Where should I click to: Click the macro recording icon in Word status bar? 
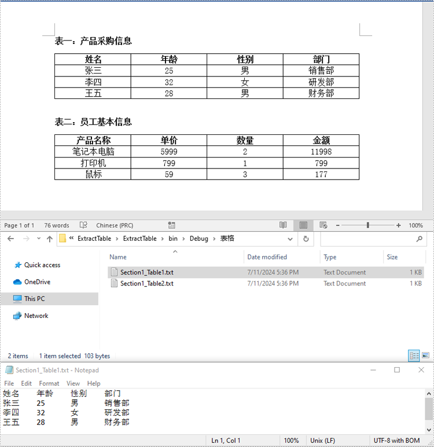(171, 225)
